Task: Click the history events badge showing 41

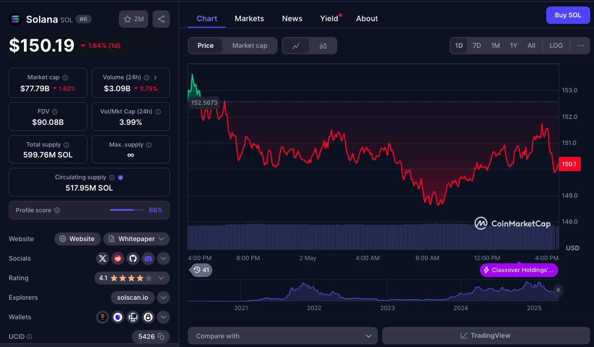Action: pos(201,270)
